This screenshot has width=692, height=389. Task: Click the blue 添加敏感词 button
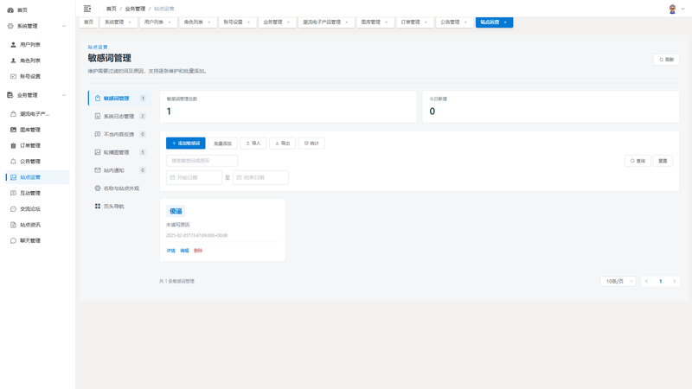coord(186,143)
